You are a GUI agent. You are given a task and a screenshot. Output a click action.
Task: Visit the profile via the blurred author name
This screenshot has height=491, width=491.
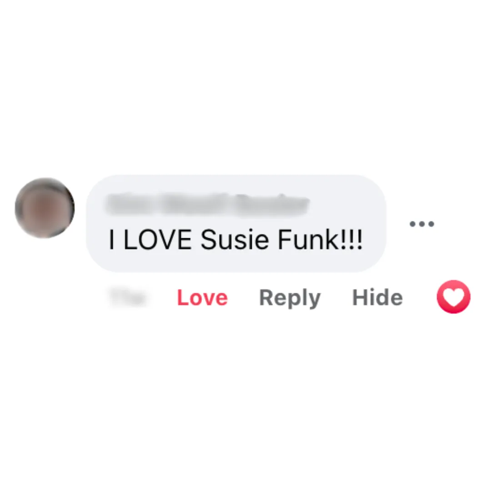[x=208, y=205]
